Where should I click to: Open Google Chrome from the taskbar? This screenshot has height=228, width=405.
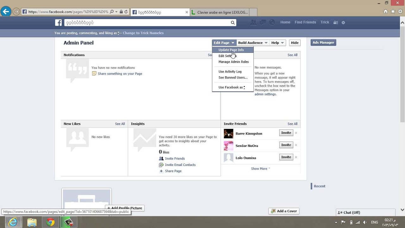click(x=50, y=222)
